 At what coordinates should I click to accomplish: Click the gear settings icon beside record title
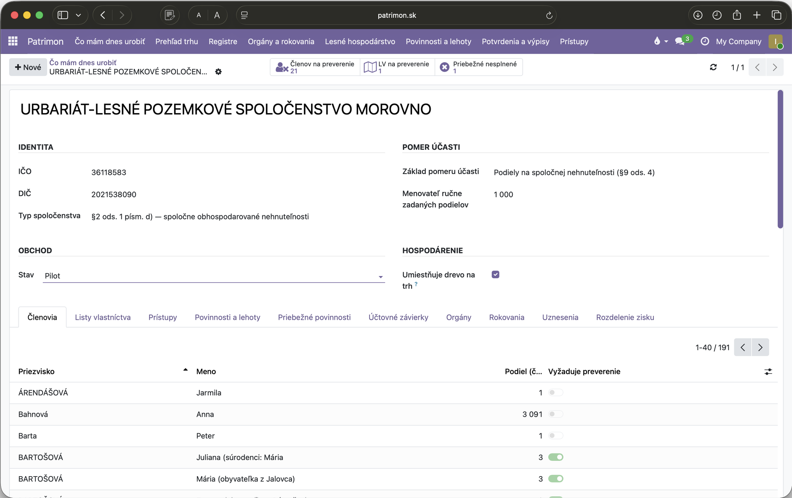click(x=218, y=72)
